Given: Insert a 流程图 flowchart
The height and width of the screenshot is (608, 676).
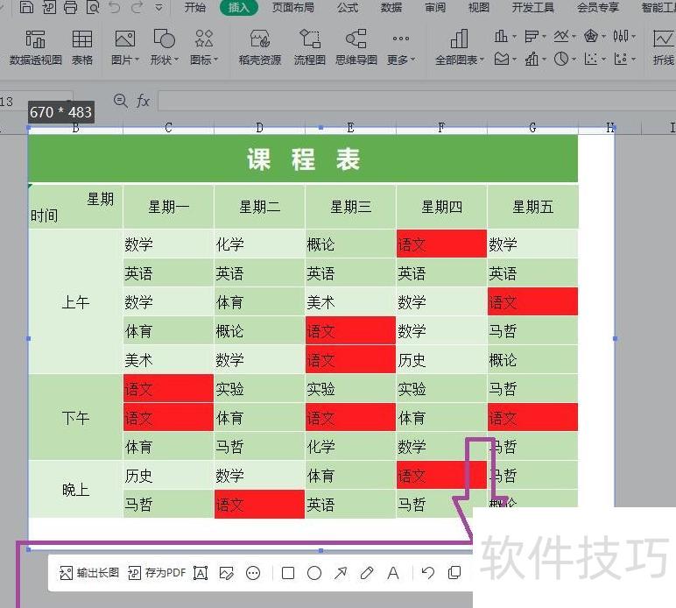Looking at the screenshot, I should [x=310, y=47].
